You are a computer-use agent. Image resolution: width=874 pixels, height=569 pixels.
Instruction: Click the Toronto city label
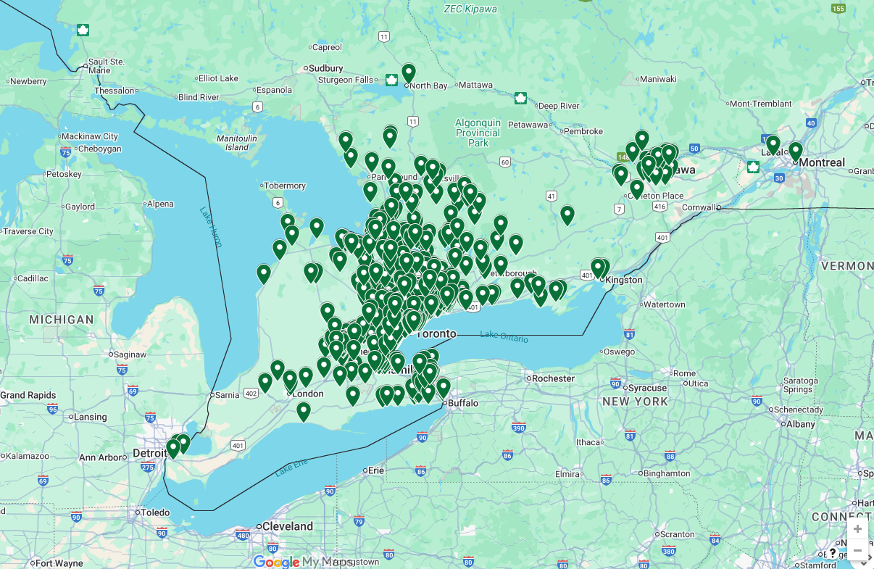pyautogui.click(x=436, y=333)
